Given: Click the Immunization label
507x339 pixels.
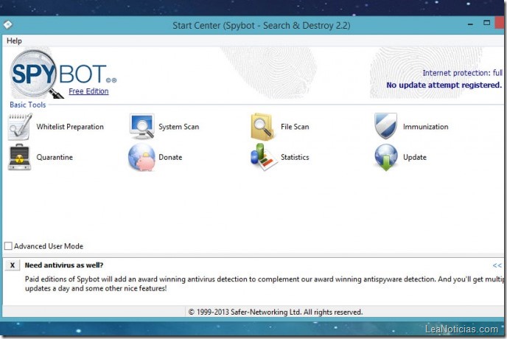Looking at the screenshot, I should tap(425, 127).
